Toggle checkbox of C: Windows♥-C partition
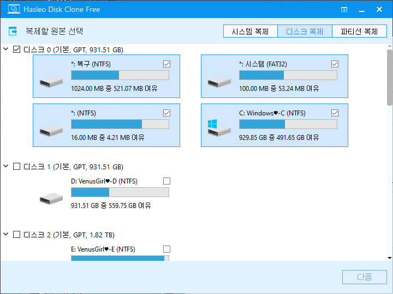Viewport: 393px width, 294px height. [335, 113]
